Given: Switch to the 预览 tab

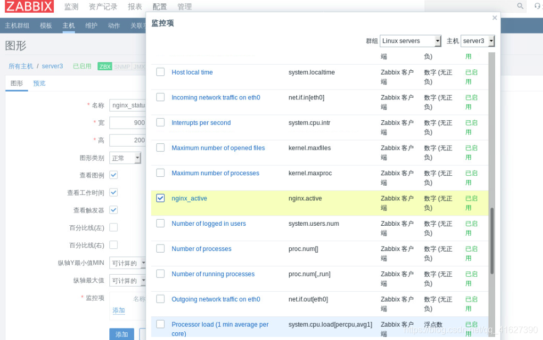Looking at the screenshot, I should pyautogui.click(x=39, y=83).
